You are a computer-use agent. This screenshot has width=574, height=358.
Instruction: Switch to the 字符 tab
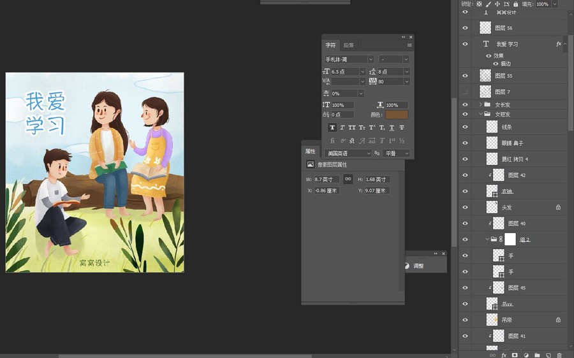(x=330, y=45)
